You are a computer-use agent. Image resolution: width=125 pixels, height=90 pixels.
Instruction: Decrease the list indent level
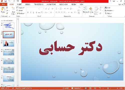coord(65,8)
